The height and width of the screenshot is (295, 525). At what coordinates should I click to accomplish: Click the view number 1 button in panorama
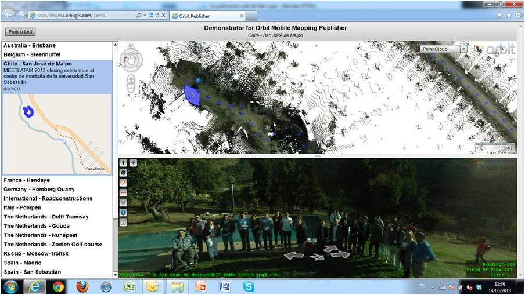click(123, 163)
